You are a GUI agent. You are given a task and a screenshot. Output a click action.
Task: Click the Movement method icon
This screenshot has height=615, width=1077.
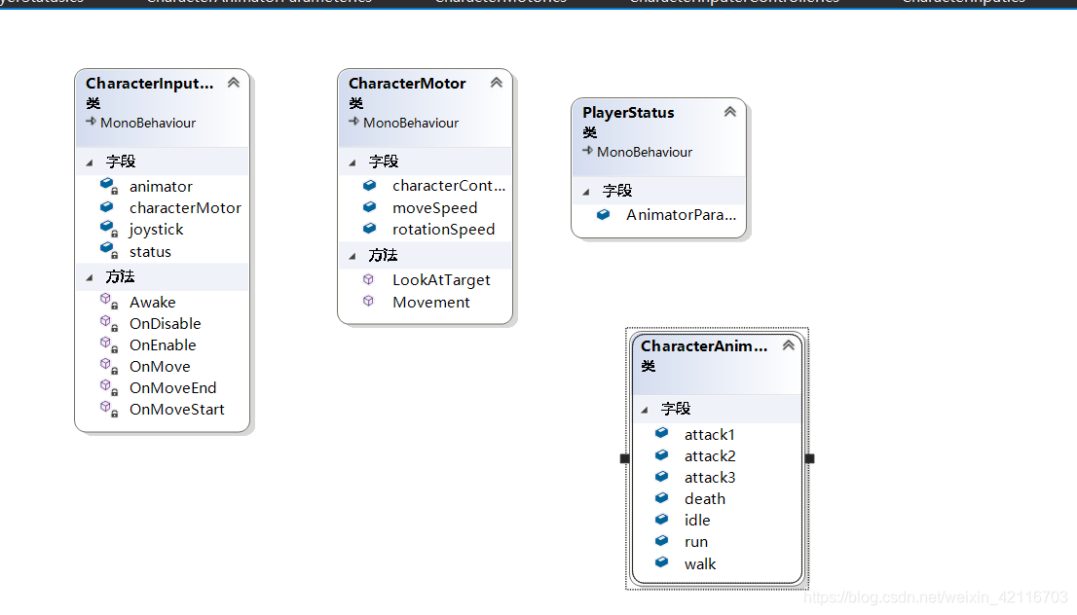point(369,301)
